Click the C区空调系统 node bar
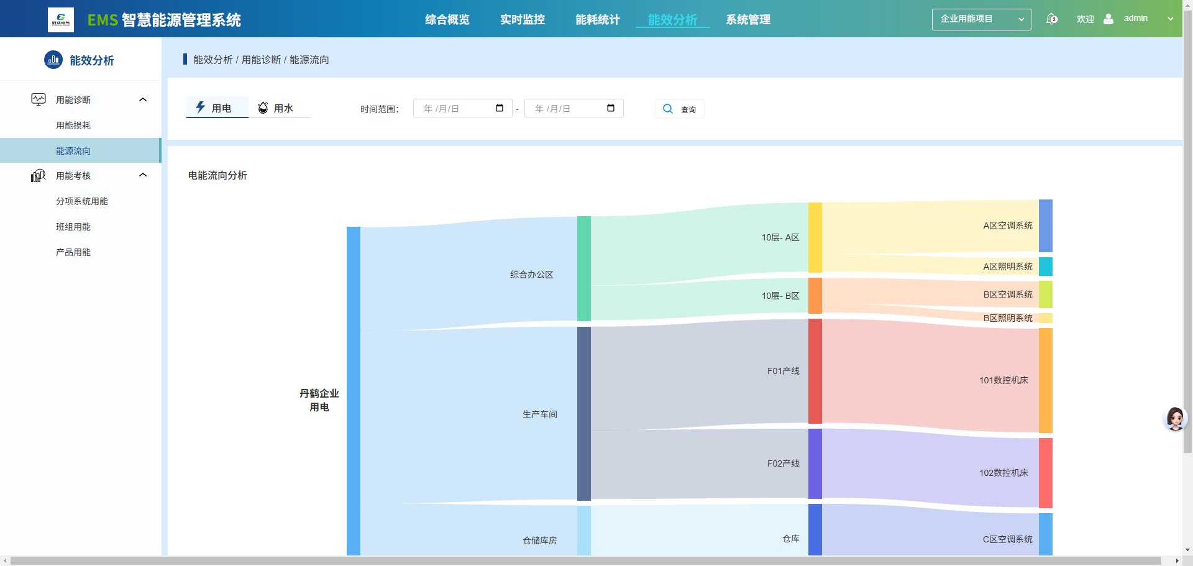1193x566 pixels. coord(1046,534)
